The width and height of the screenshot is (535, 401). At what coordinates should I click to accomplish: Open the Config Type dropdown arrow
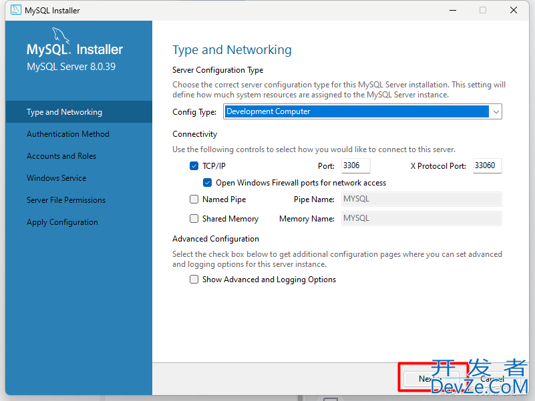496,112
